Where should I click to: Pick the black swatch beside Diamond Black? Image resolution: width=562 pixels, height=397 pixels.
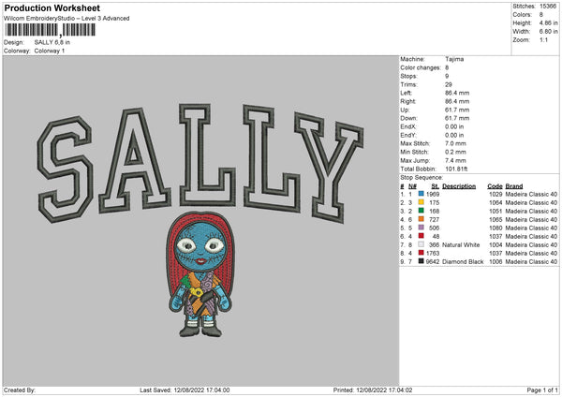click(x=421, y=261)
